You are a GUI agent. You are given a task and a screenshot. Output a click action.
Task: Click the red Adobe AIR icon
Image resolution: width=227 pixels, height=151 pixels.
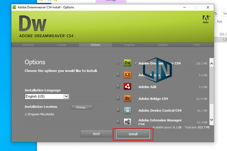pos(127,86)
